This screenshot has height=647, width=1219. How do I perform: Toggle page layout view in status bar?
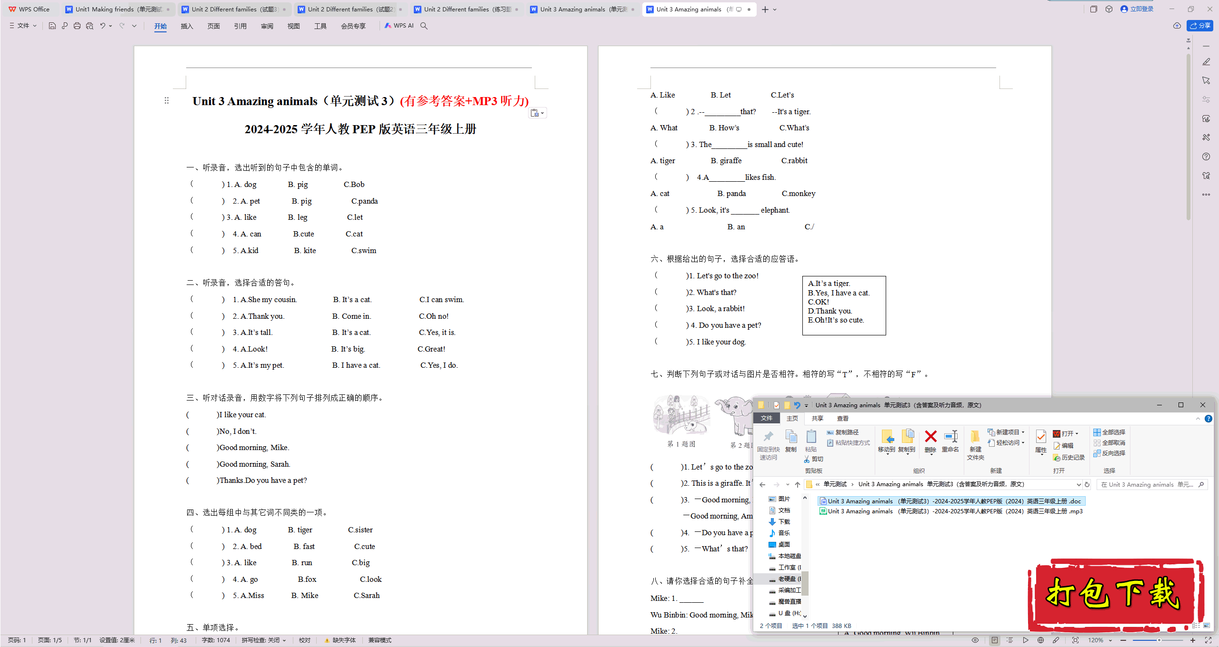(995, 640)
